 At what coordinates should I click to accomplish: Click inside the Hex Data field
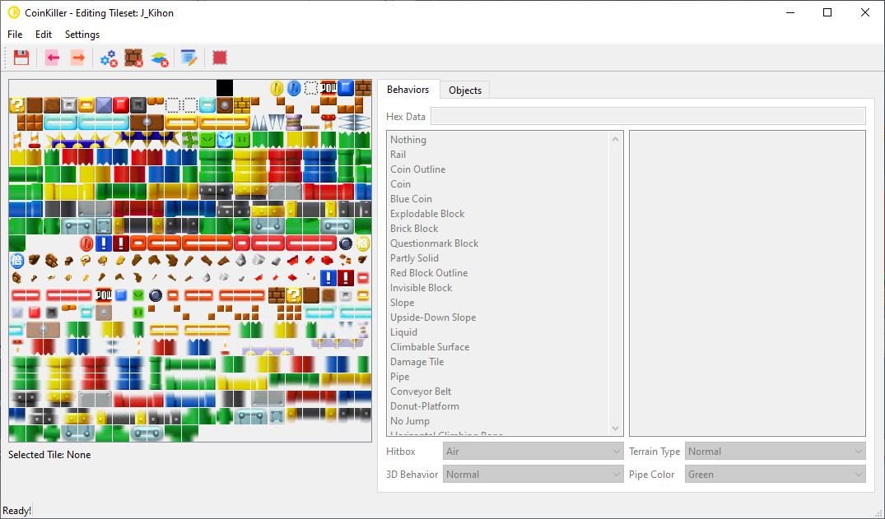click(x=649, y=116)
